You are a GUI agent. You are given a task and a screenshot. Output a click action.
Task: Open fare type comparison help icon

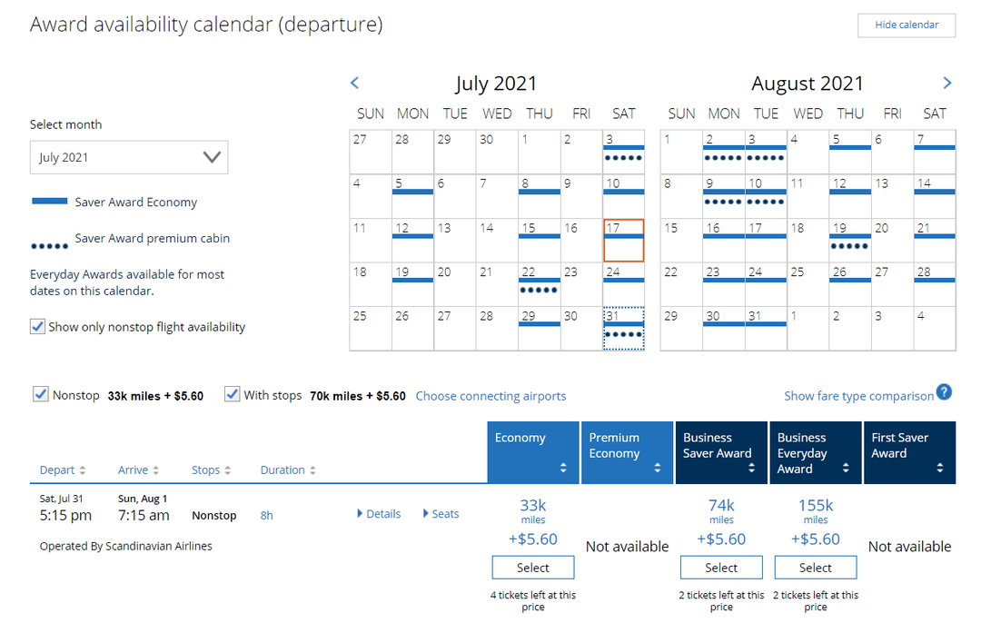pyautogui.click(x=945, y=392)
